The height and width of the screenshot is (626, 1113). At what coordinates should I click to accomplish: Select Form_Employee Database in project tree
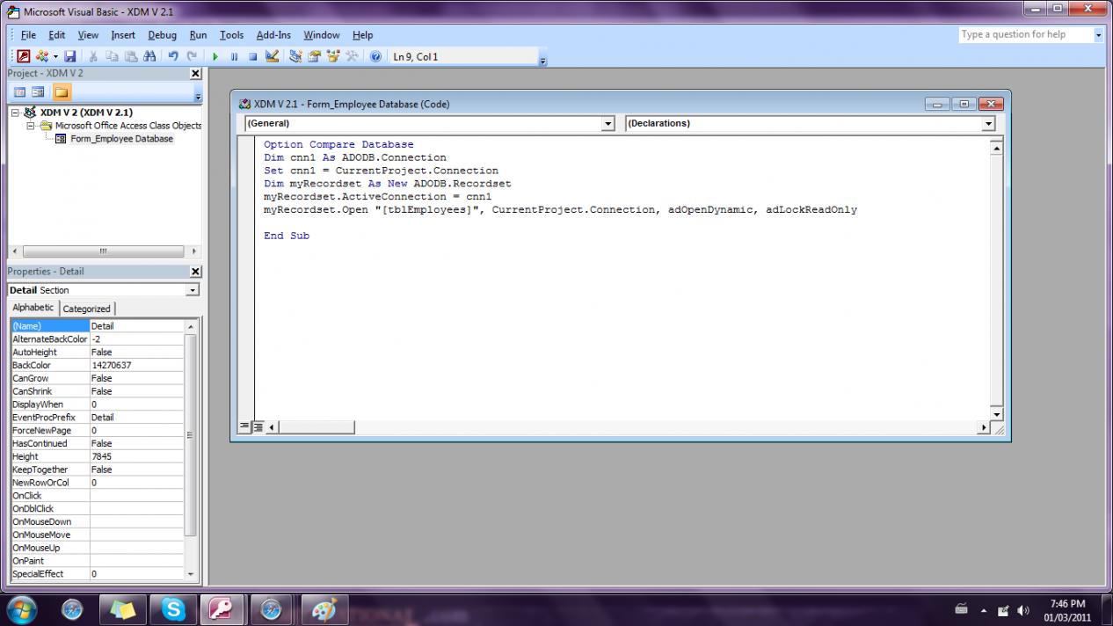coord(121,138)
